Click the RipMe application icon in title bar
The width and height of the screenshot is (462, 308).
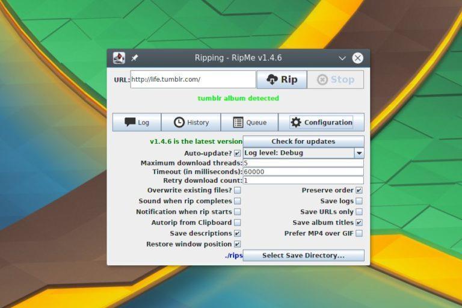tap(119, 58)
